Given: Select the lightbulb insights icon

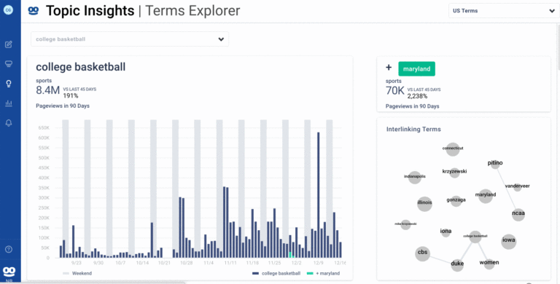Looking at the screenshot, I should pos(9,84).
